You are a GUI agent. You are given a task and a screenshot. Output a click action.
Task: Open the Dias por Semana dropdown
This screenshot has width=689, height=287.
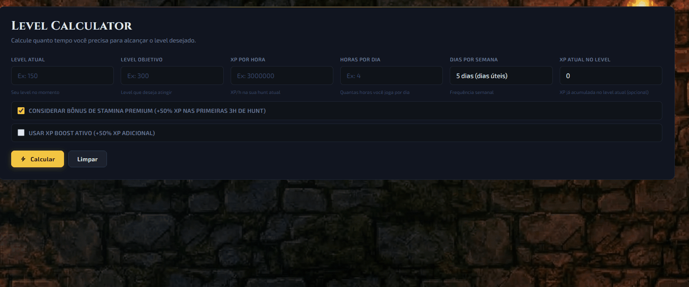[501, 76]
